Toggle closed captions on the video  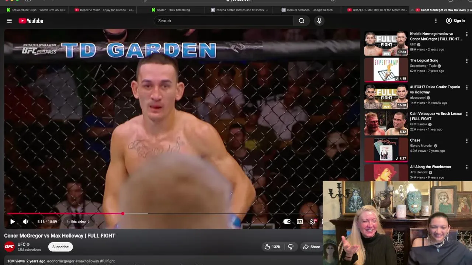(x=300, y=222)
